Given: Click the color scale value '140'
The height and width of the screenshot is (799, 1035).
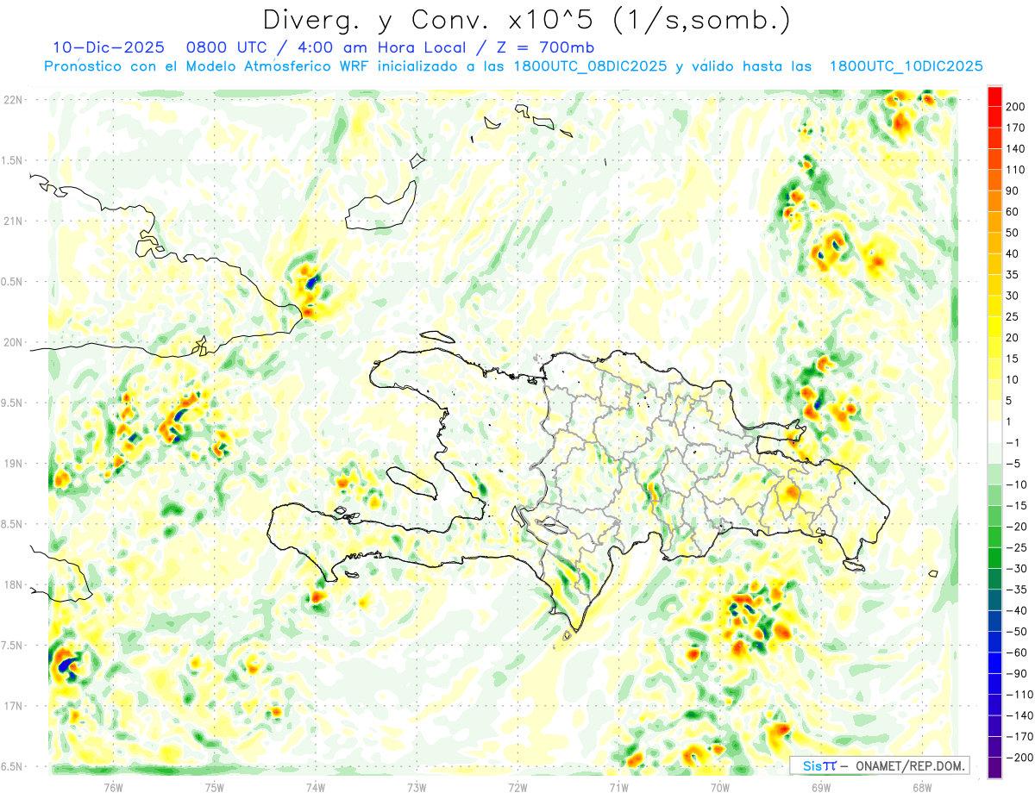Looking at the screenshot, I should point(1016,148).
